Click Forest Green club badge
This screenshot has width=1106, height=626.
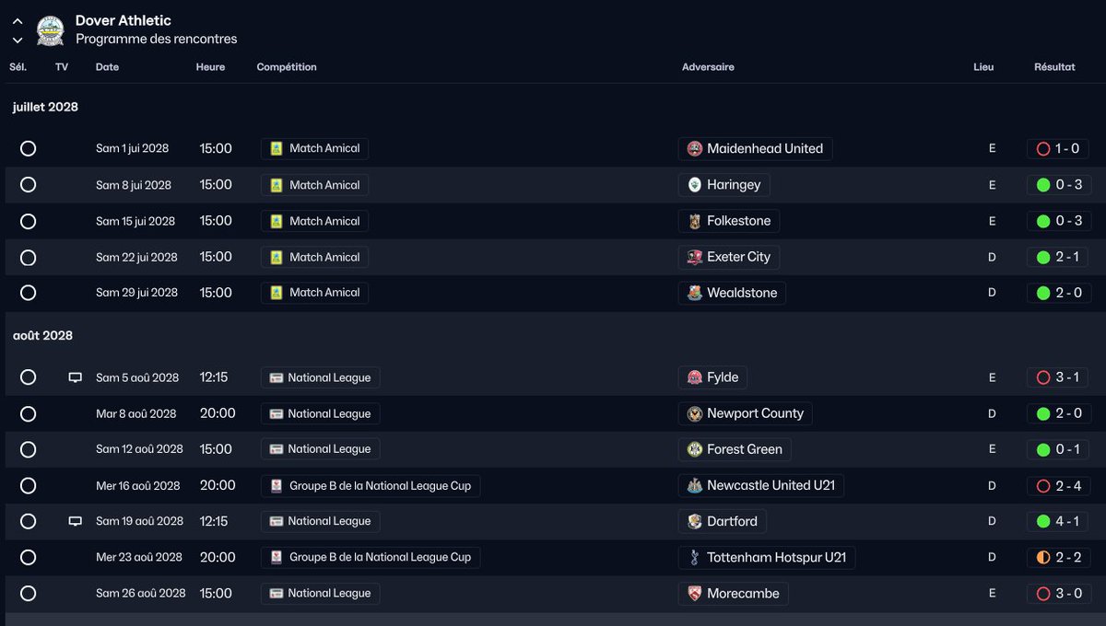click(695, 449)
